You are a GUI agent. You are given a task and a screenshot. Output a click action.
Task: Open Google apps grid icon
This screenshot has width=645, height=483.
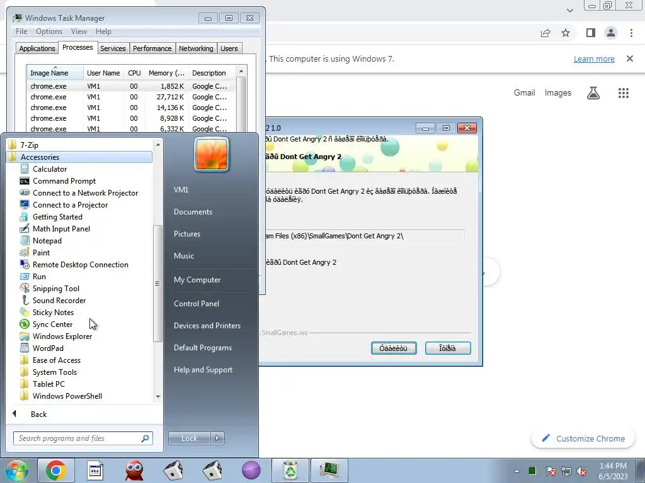point(623,93)
